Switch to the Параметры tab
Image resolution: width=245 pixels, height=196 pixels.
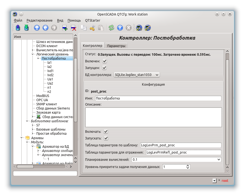pyautogui.click(x=116, y=46)
